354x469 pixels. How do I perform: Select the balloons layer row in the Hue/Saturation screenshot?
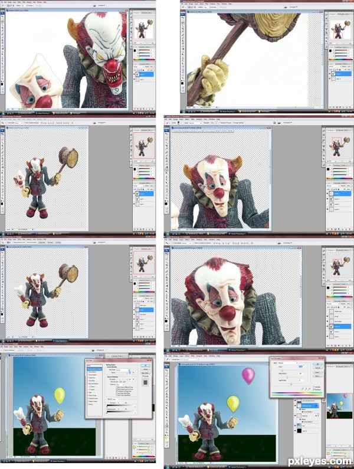[x=307, y=416]
